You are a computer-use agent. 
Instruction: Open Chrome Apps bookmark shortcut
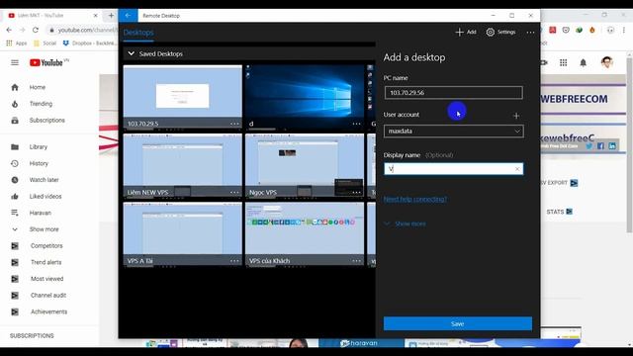pos(17,44)
